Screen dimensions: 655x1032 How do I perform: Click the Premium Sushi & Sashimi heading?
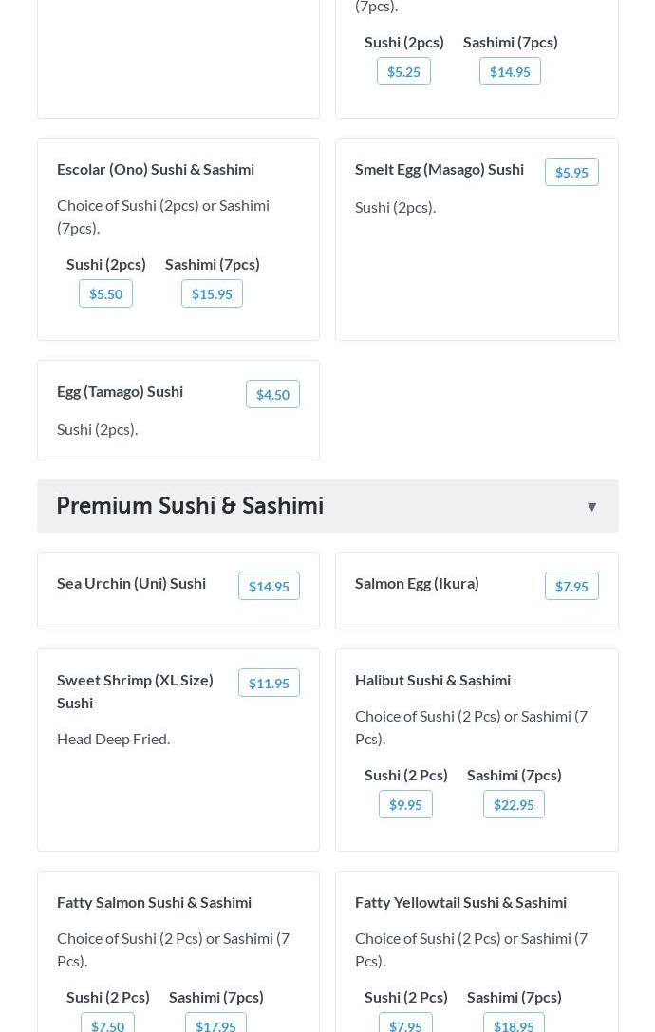click(190, 506)
